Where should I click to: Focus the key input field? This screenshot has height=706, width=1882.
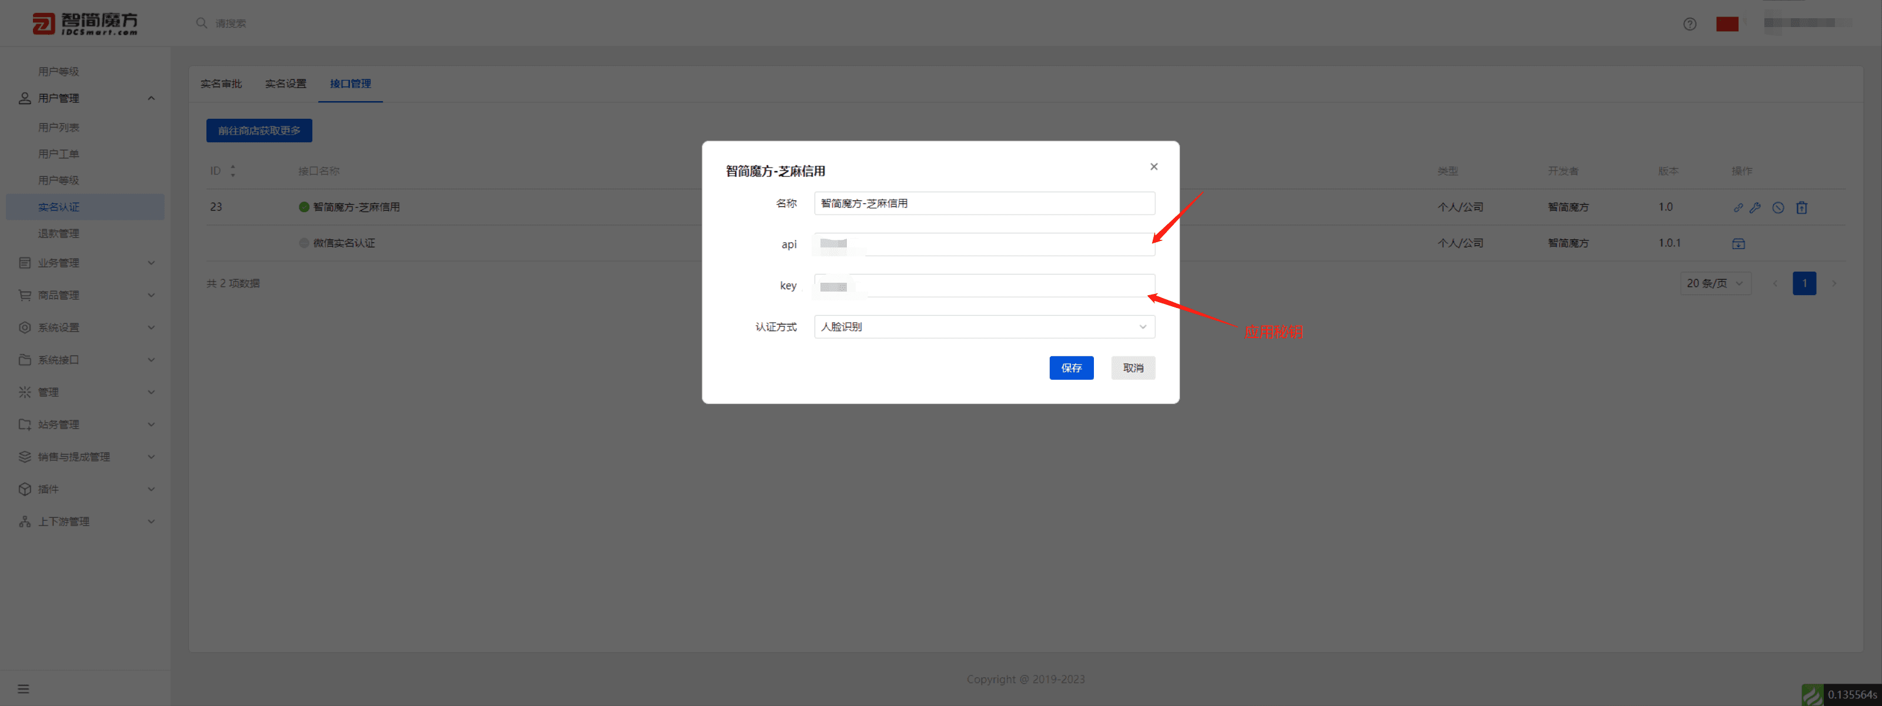pos(984,286)
